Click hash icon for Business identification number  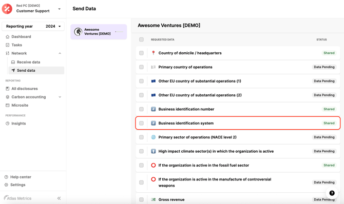[x=154, y=109]
